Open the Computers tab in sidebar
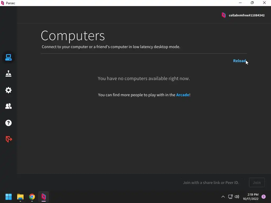This screenshot has width=271, height=203. click(x=8, y=57)
